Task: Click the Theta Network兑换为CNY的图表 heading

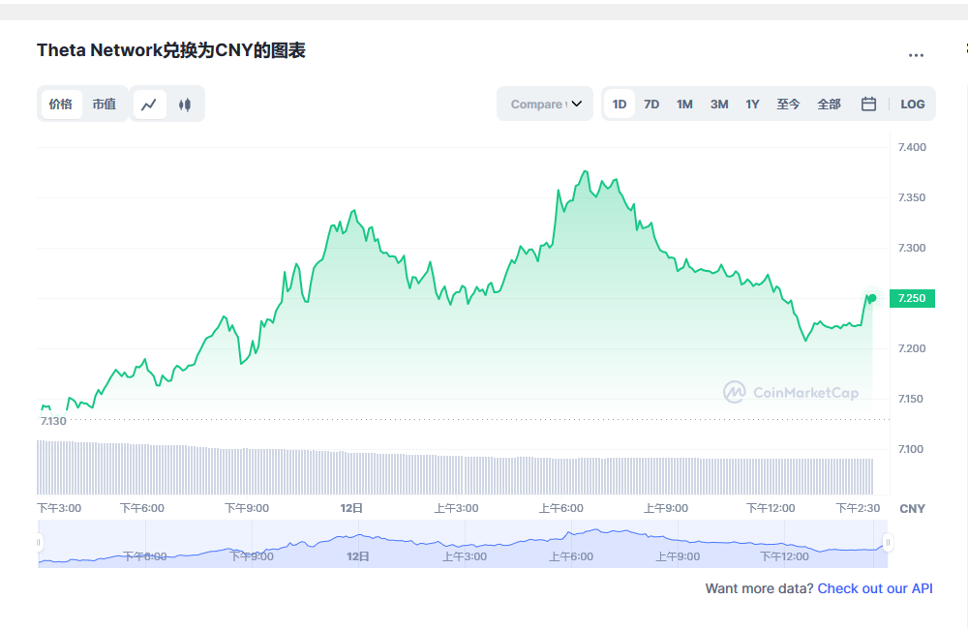Action: [171, 50]
